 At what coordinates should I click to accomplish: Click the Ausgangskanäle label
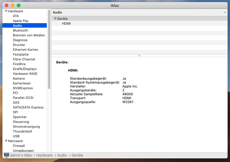[83, 90]
